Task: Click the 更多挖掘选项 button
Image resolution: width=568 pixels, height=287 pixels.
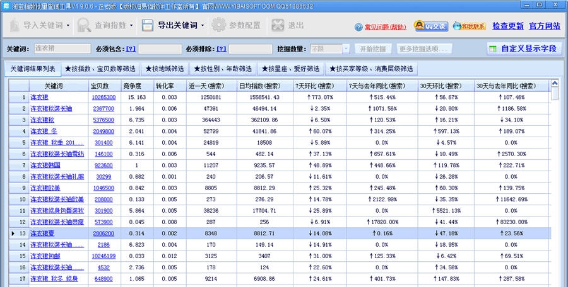Action: click(423, 49)
